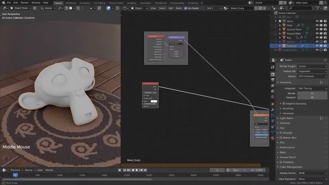The image size is (329, 185).
Task: Open the Slot 1 material slot dropdown
Action: [214, 8]
